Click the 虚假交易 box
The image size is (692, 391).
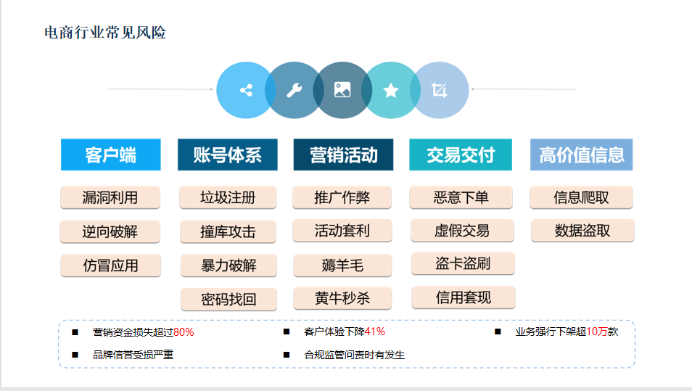coord(463,231)
